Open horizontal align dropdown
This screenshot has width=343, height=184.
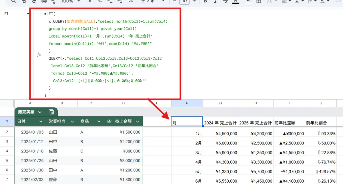(286, 1)
